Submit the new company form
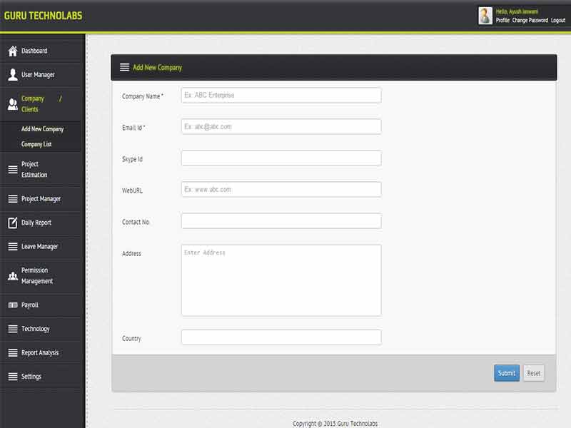Screen dimensions: 571x428 507,372
